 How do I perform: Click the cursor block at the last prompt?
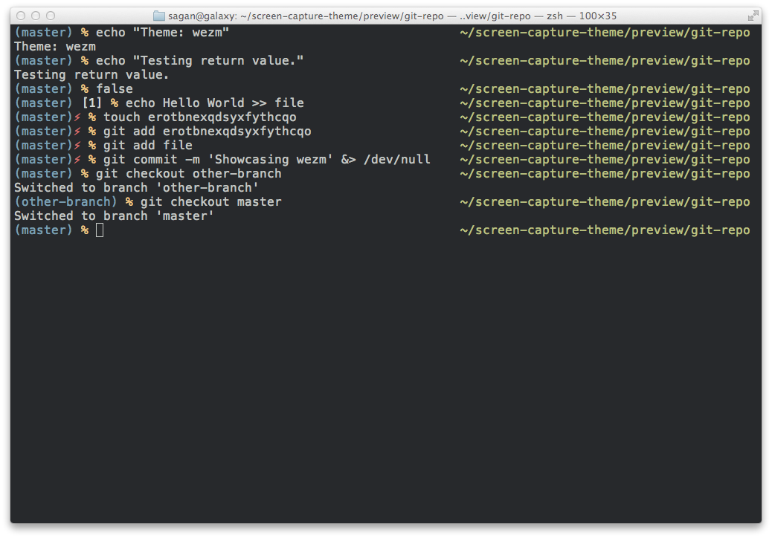point(100,230)
